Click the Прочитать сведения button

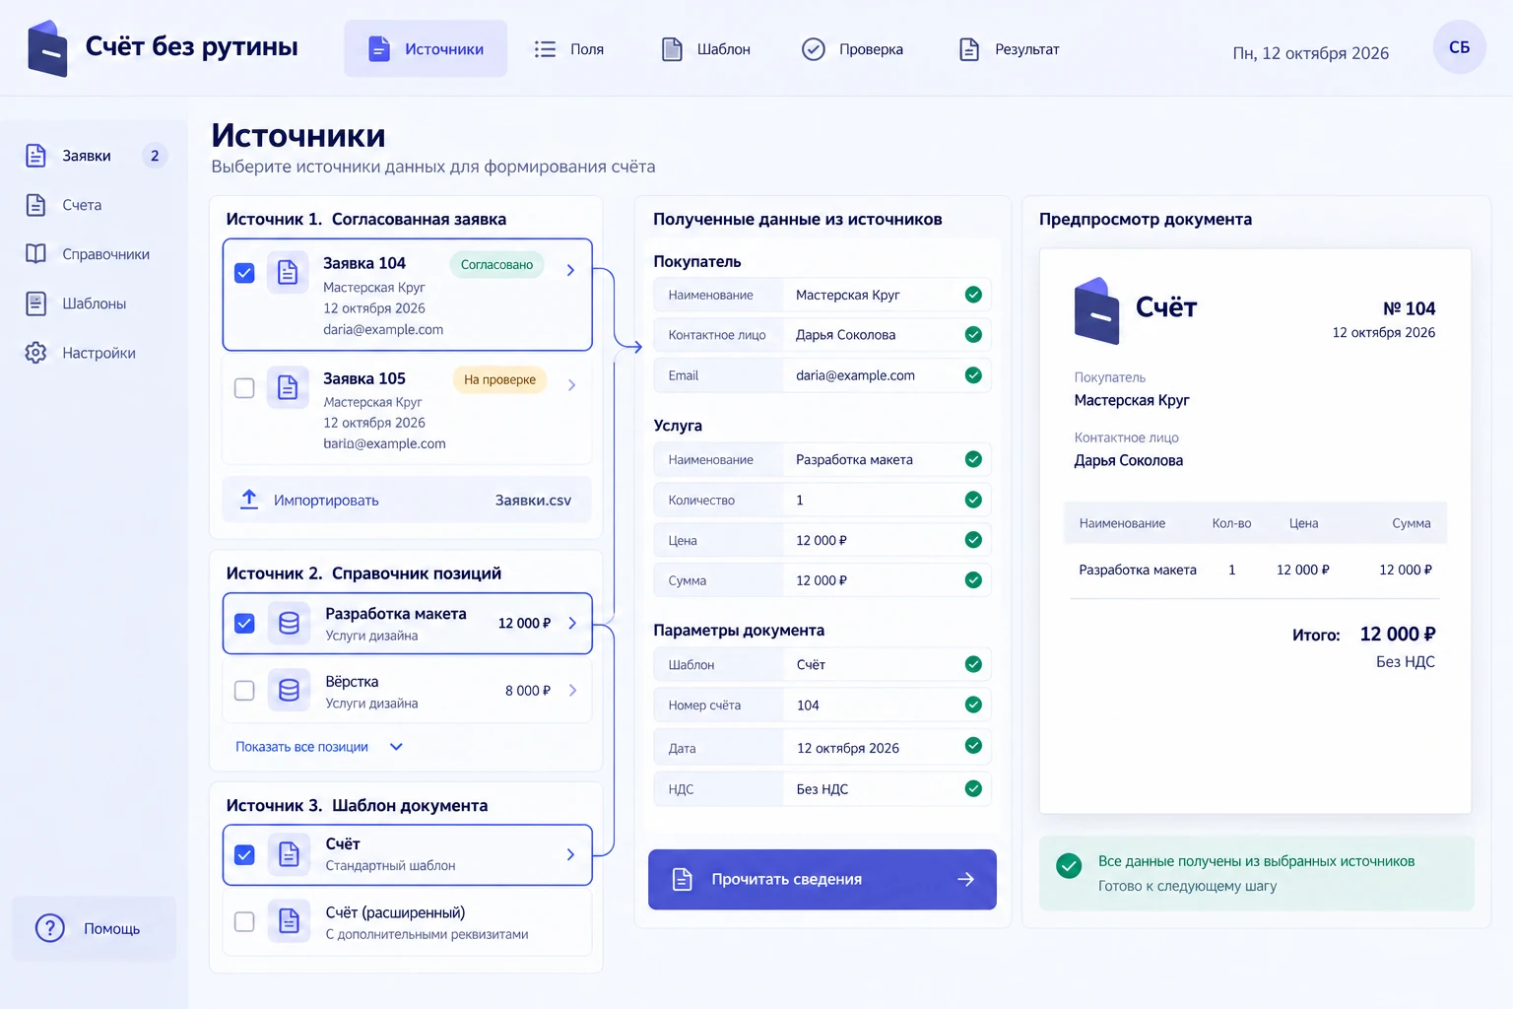[x=822, y=879]
